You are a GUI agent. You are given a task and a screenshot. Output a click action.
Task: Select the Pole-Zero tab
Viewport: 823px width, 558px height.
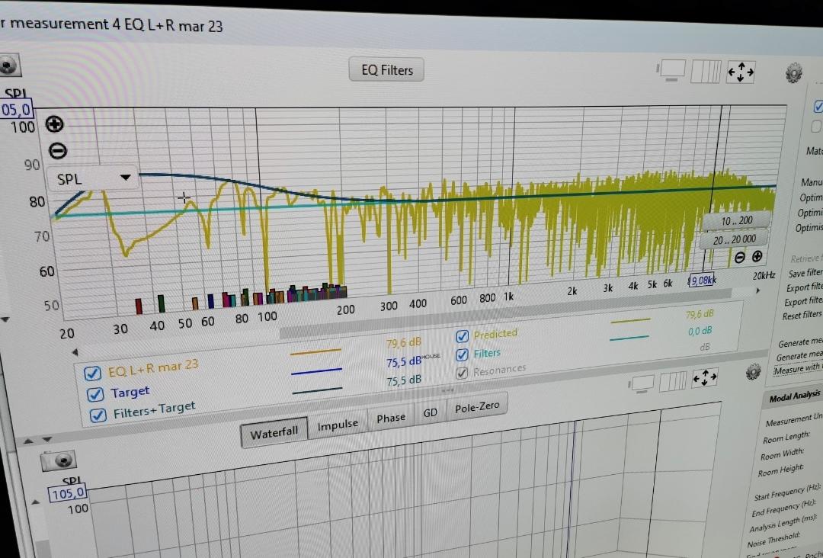(476, 408)
